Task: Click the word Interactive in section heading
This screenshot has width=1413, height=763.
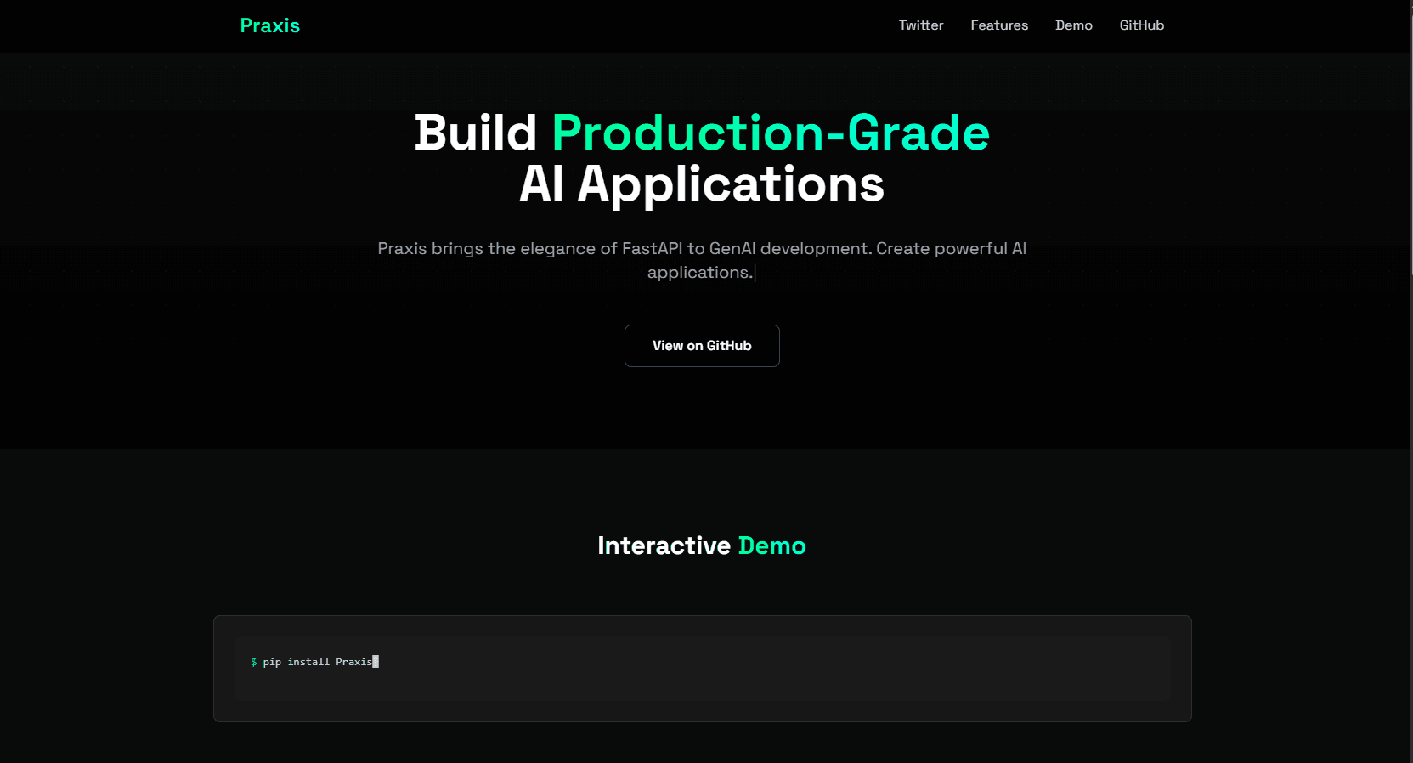Action: pyautogui.click(x=664, y=545)
